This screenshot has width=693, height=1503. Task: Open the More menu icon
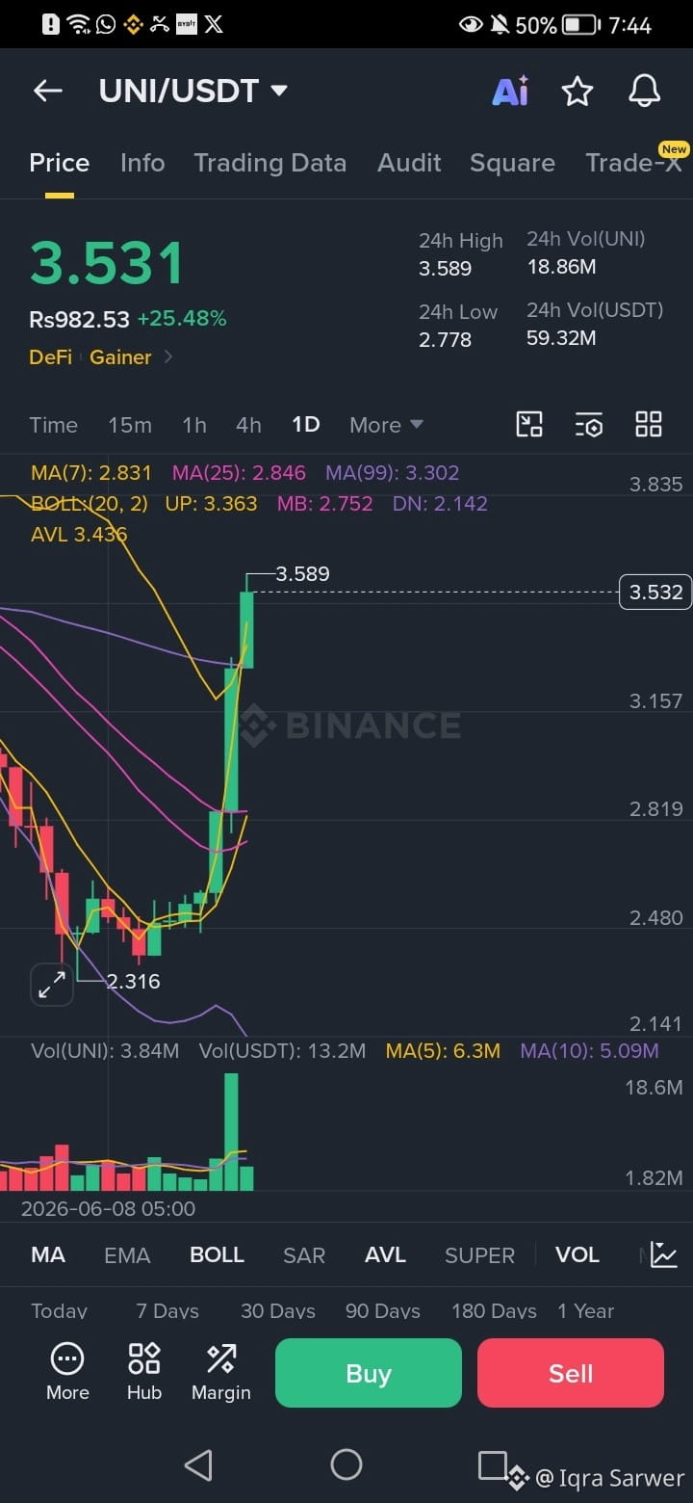click(67, 1372)
